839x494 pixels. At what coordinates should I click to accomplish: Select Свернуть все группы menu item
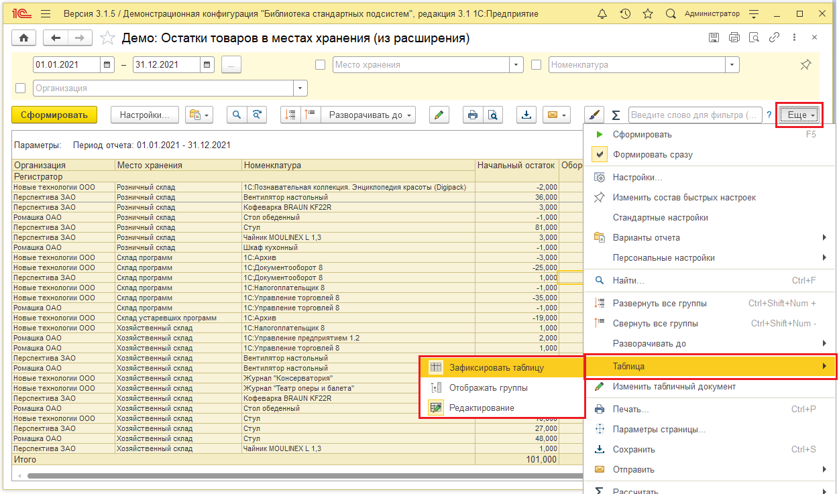pyautogui.click(x=710, y=323)
